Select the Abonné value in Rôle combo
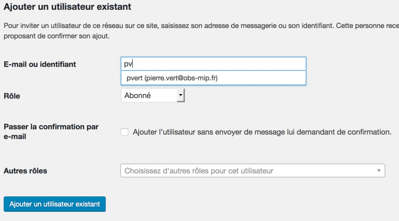The height and width of the screenshot is (221, 399). click(x=138, y=95)
